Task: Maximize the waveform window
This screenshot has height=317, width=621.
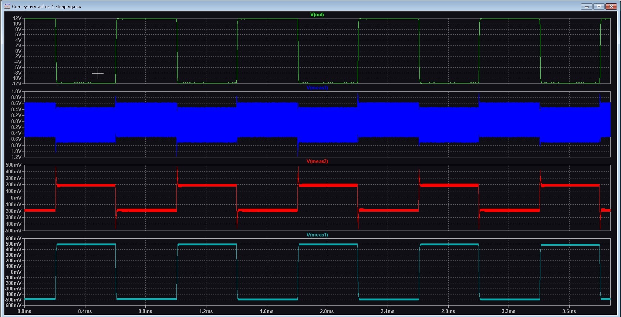Action: click(599, 7)
